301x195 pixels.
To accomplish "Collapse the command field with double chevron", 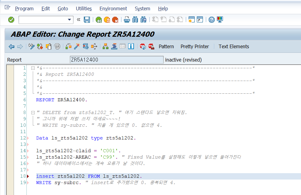I will tap(78, 19).
